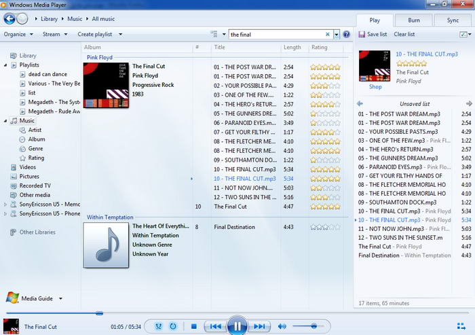The height and width of the screenshot is (335, 475).
Task: Open the Videos library
Action: [x=28, y=167]
